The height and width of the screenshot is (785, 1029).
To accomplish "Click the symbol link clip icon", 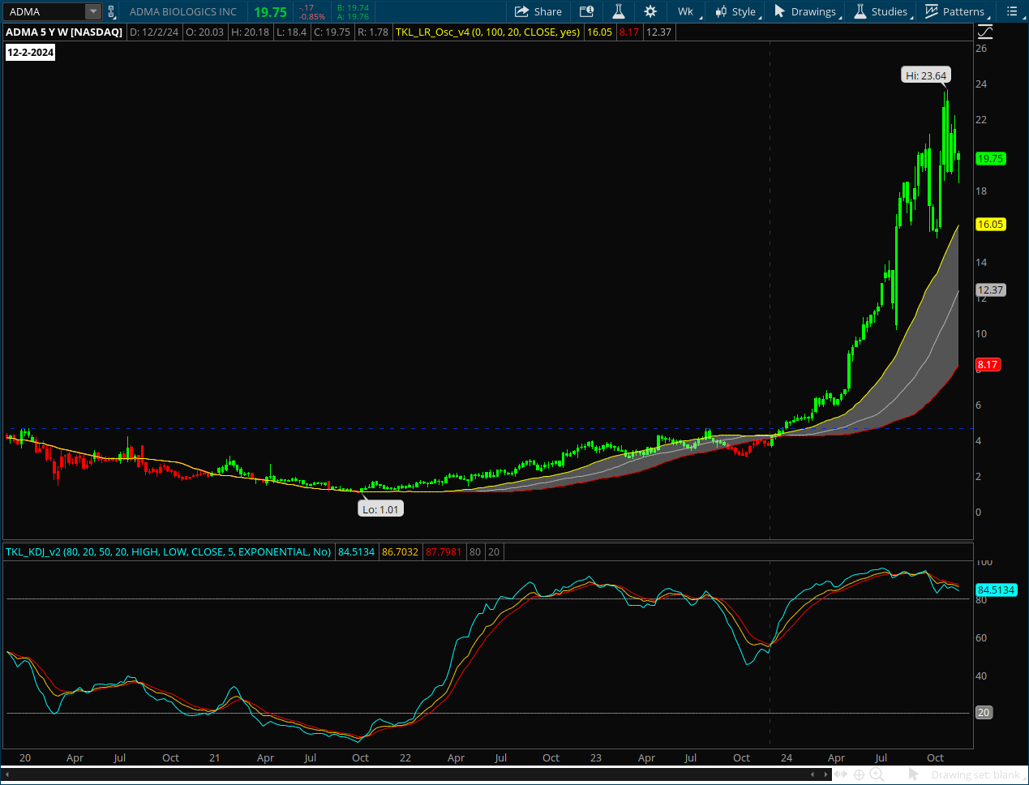I will 112,11.
